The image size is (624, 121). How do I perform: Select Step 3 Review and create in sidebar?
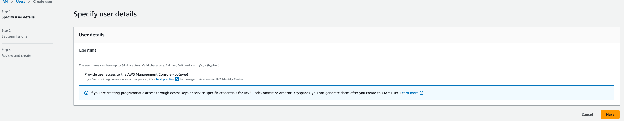pyautogui.click(x=16, y=56)
